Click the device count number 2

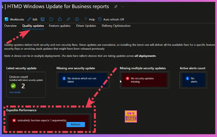23,86
